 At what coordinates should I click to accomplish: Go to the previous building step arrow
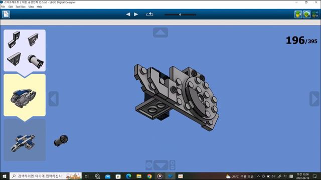128,14
